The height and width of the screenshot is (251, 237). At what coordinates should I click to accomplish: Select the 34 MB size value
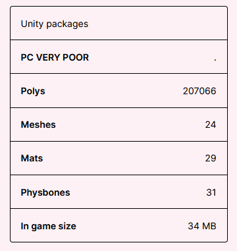coord(202,226)
